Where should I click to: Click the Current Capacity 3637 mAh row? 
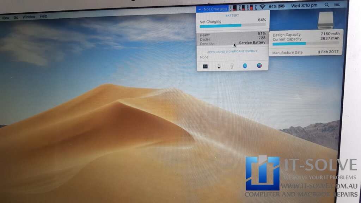pyautogui.click(x=306, y=39)
